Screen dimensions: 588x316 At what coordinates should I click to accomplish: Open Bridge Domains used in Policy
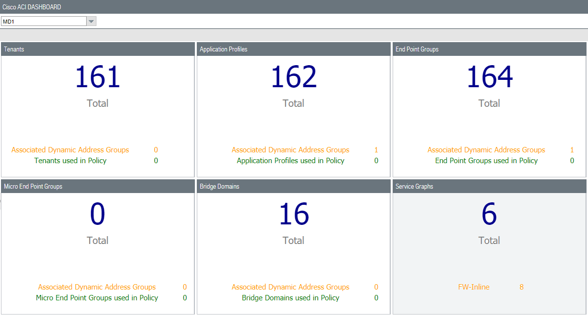[290, 298]
